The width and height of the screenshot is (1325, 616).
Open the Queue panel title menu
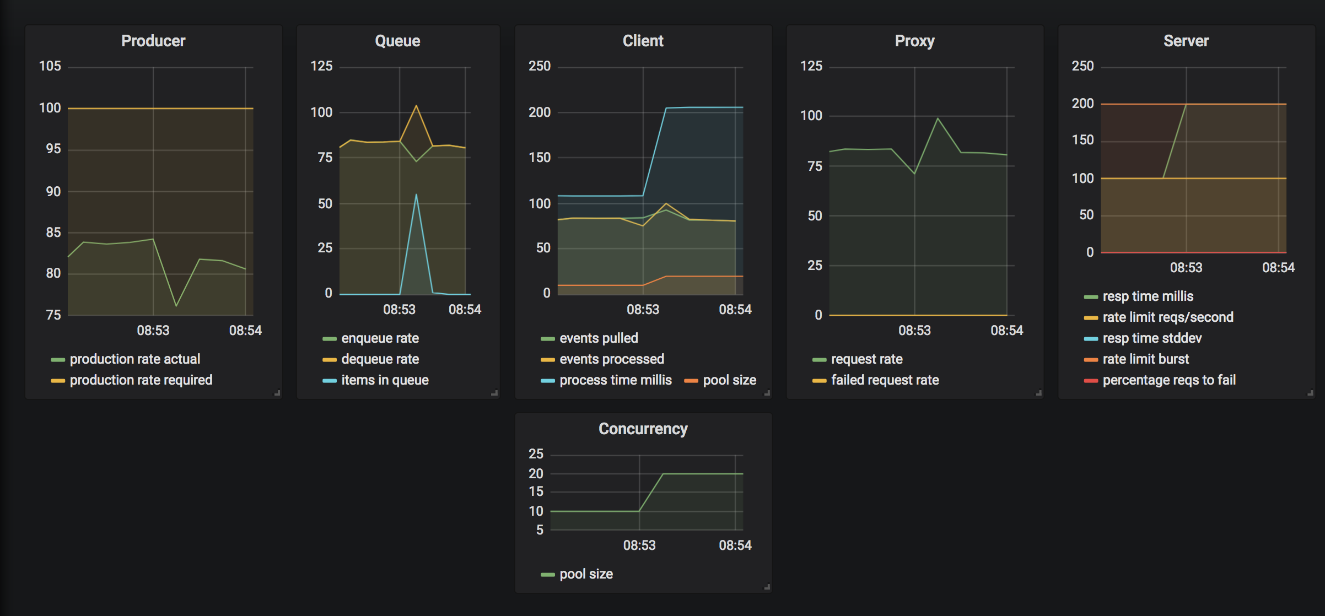(x=397, y=41)
